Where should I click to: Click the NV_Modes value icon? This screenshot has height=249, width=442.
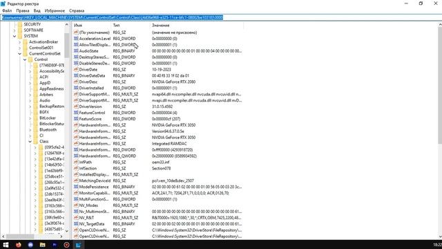coord(76,205)
